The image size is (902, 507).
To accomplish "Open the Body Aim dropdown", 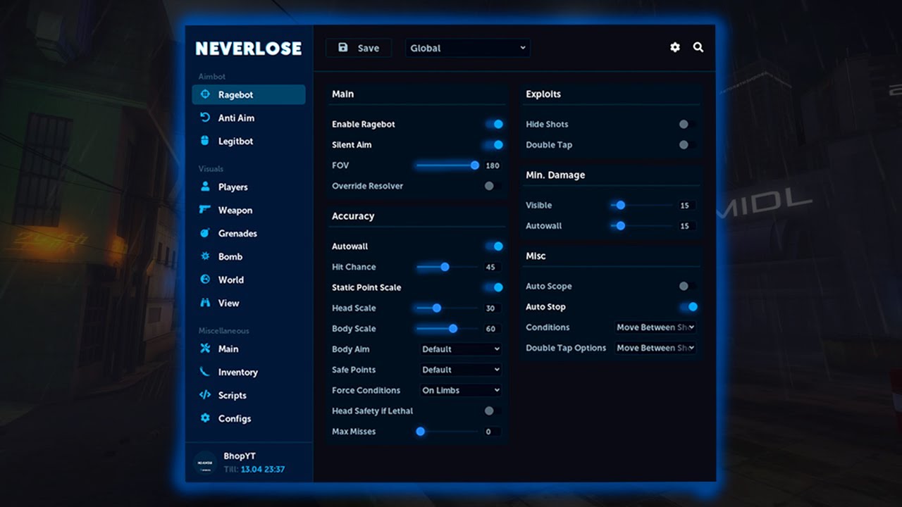I will click(461, 349).
